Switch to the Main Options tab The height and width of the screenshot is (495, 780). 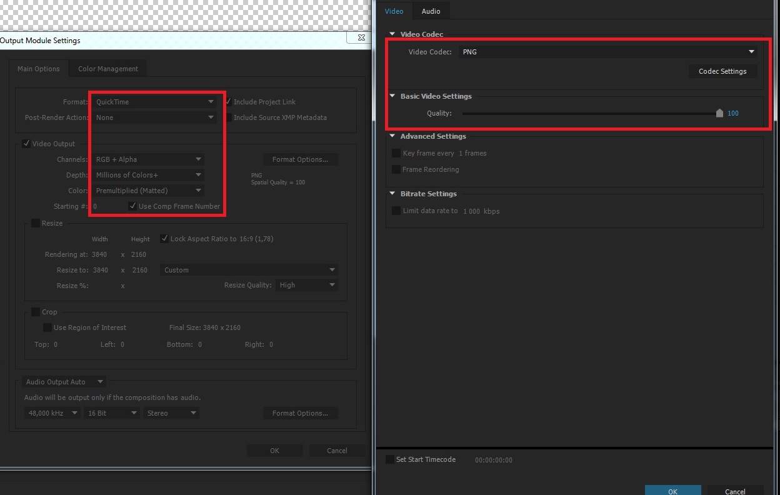39,69
